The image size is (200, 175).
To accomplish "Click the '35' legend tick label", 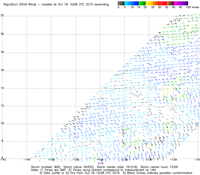I will click(x=166, y=7).
